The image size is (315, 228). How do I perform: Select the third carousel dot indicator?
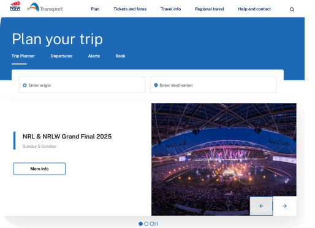(x=151, y=224)
